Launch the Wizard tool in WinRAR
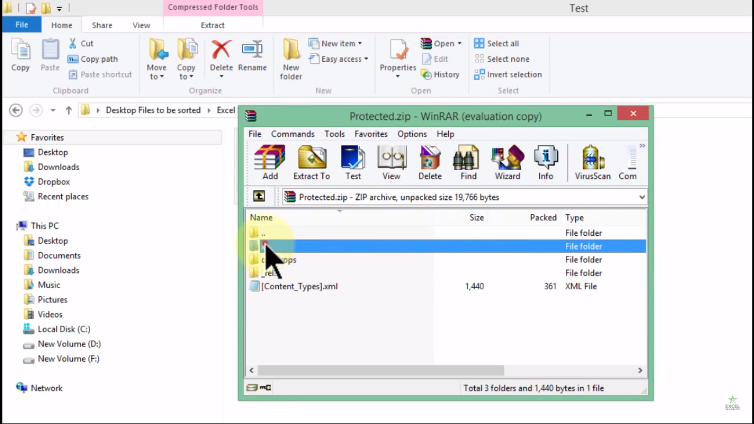Image resolution: width=754 pixels, height=424 pixels. pyautogui.click(x=507, y=163)
